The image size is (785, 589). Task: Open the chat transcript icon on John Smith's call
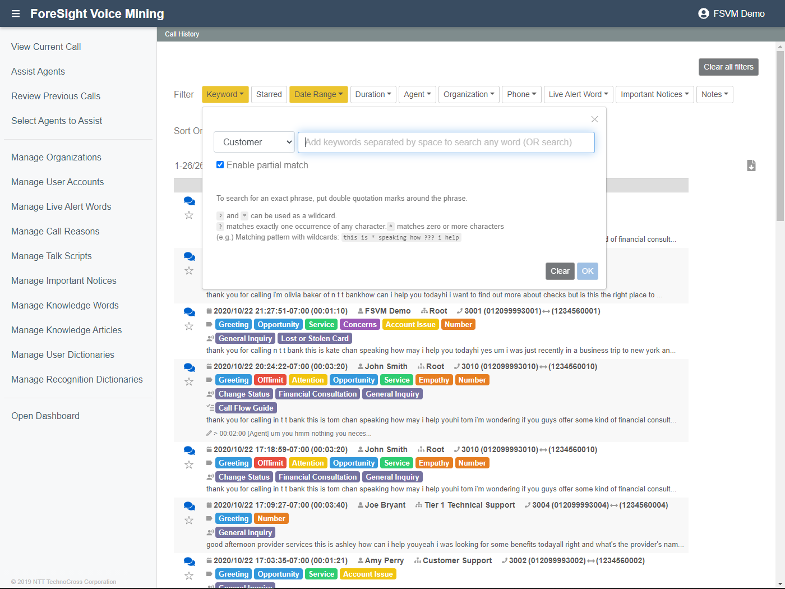[189, 367]
